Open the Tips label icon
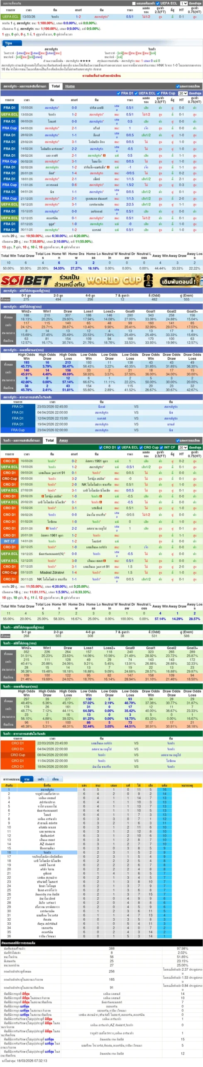The height and width of the screenshot is (1067, 203). 8,43
